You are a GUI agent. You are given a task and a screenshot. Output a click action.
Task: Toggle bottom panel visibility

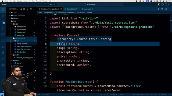(163, 5)
